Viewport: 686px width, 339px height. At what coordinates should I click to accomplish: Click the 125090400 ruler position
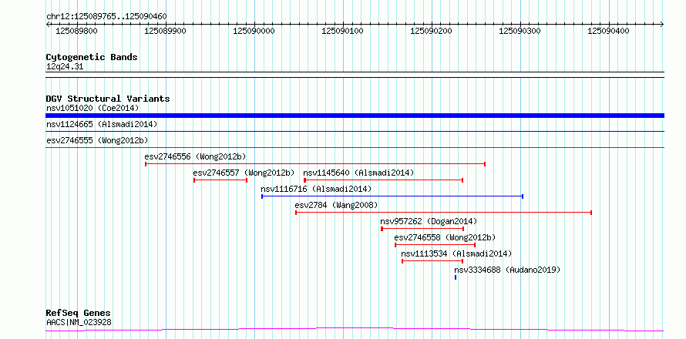coord(609,31)
